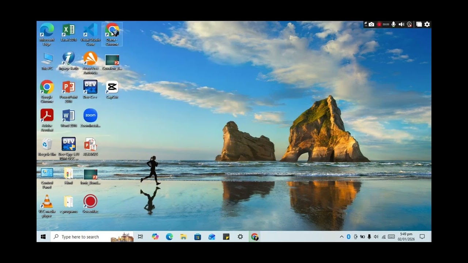
Task: Toggle system audio in the recorder toolbar
Action: [x=401, y=24]
